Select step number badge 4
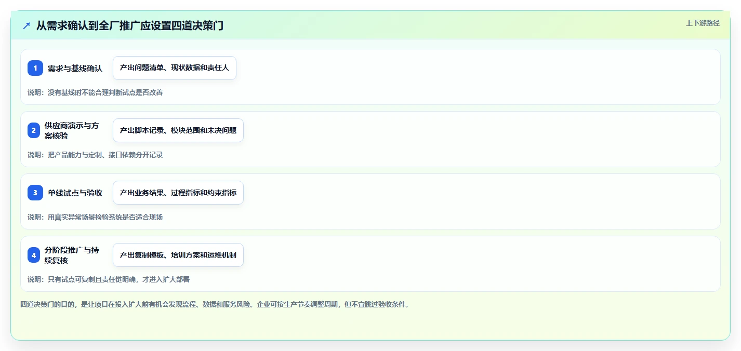Viewport: 741px width, 351px height. pyautogui.click(x=34, y=255)
